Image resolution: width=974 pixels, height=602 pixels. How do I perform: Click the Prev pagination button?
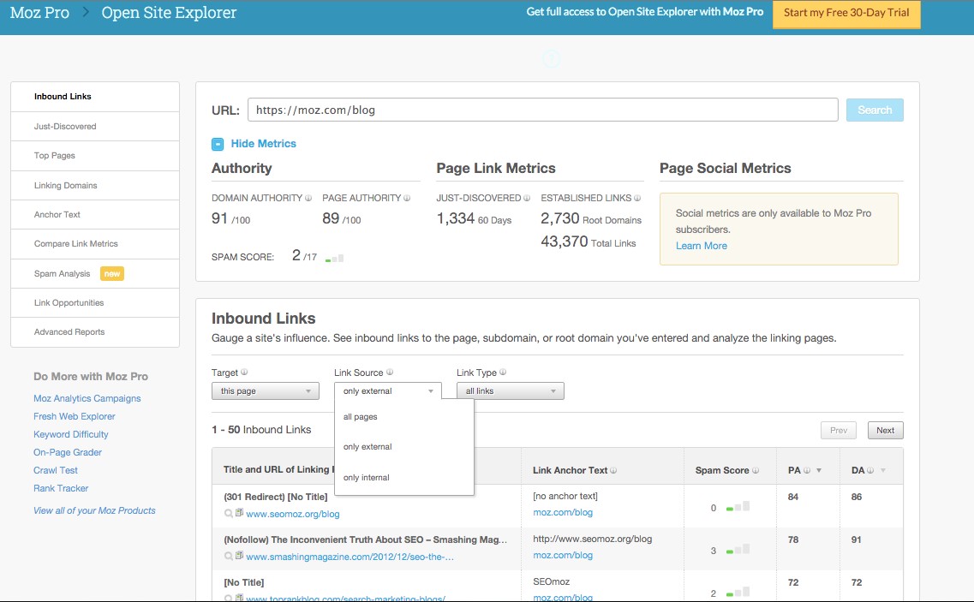pyautogui.click(x=839, y=430)
